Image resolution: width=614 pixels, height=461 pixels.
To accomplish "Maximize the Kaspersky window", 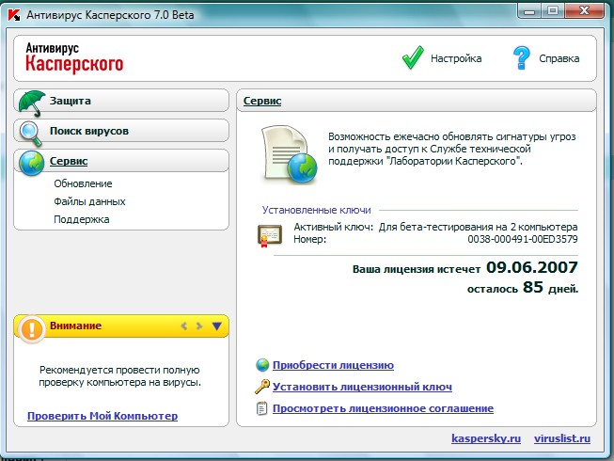I will point(553,11).
